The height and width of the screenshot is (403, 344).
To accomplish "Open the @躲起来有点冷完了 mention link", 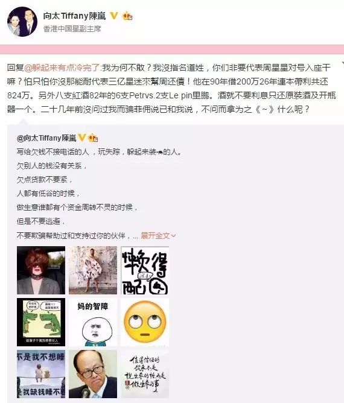I will [x=62, y=68].
